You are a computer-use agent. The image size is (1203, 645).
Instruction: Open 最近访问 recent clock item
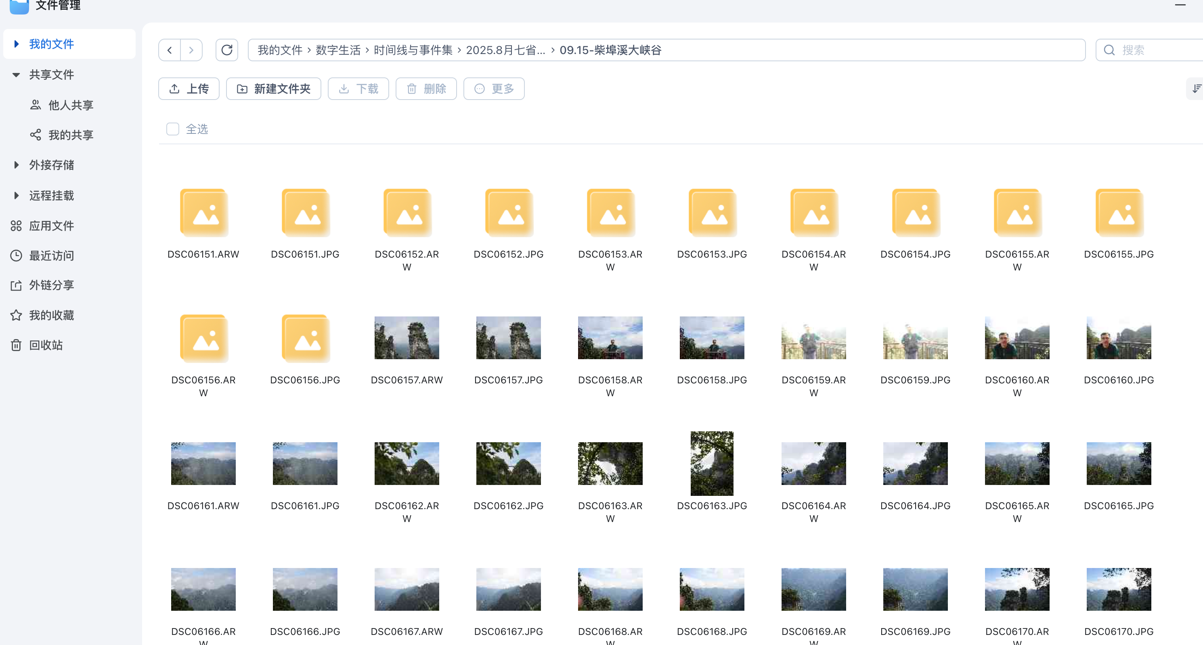(x=51, y=256)
